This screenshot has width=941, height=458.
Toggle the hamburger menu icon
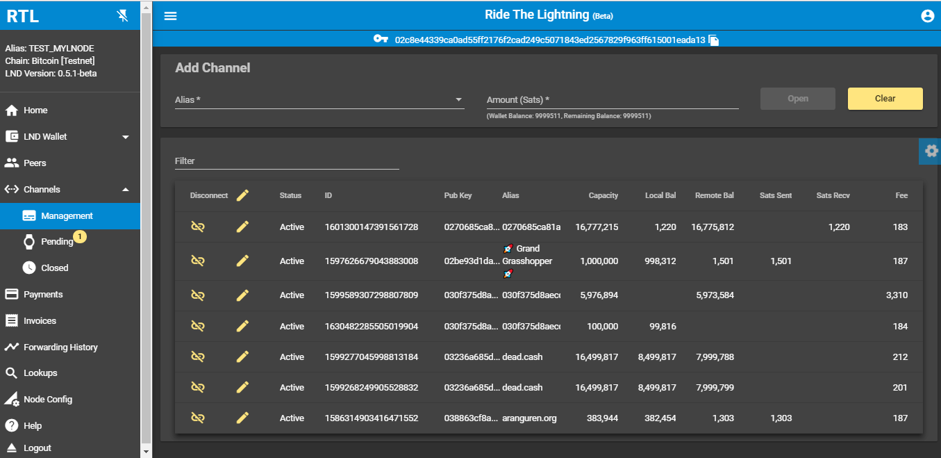coord(170,16)
